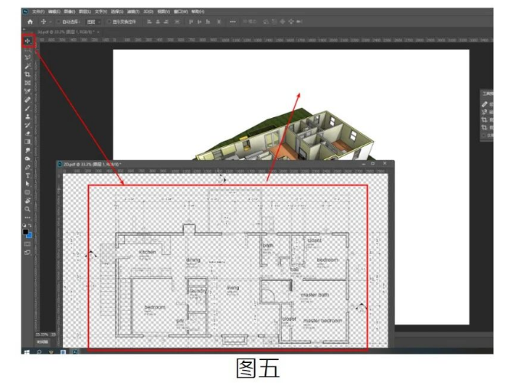Open the 文件(F) menu
The width and height of the screenshot is (520, 389).
click(38, 11)
